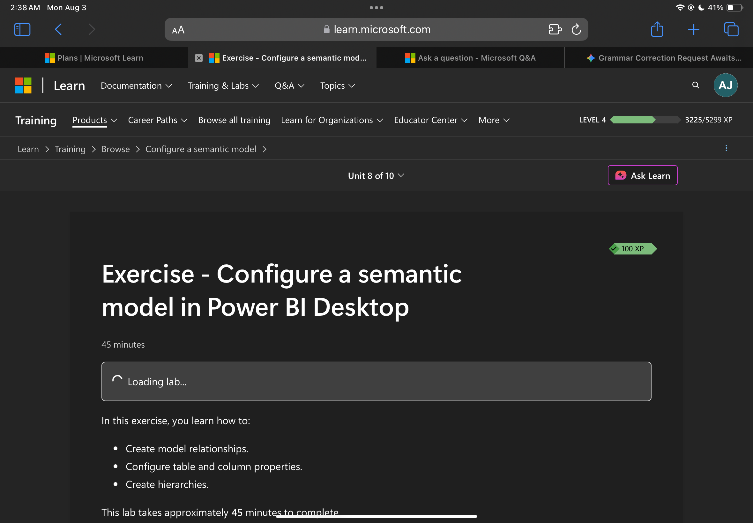Close the Exercise tab
Image resolution: width=753 pixels, height=523 pixels.
point(199,58)
